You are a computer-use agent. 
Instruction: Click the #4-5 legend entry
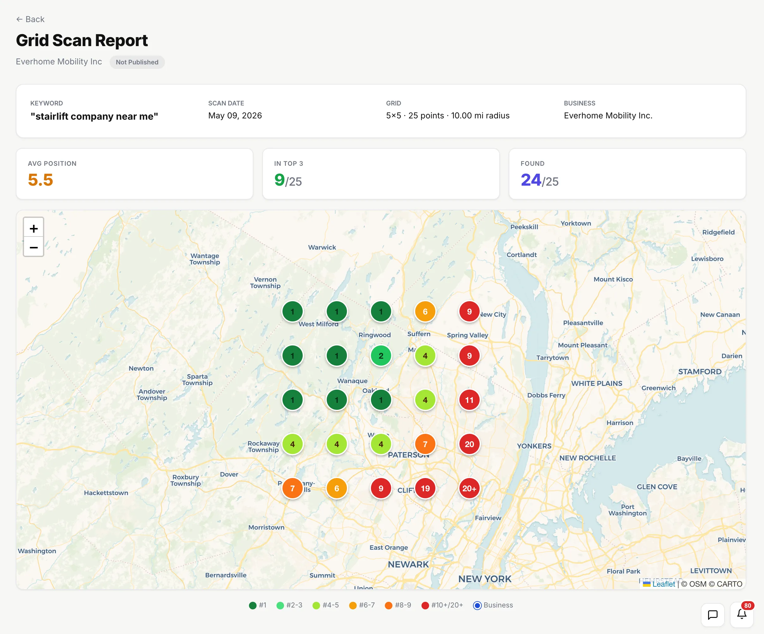326,605
